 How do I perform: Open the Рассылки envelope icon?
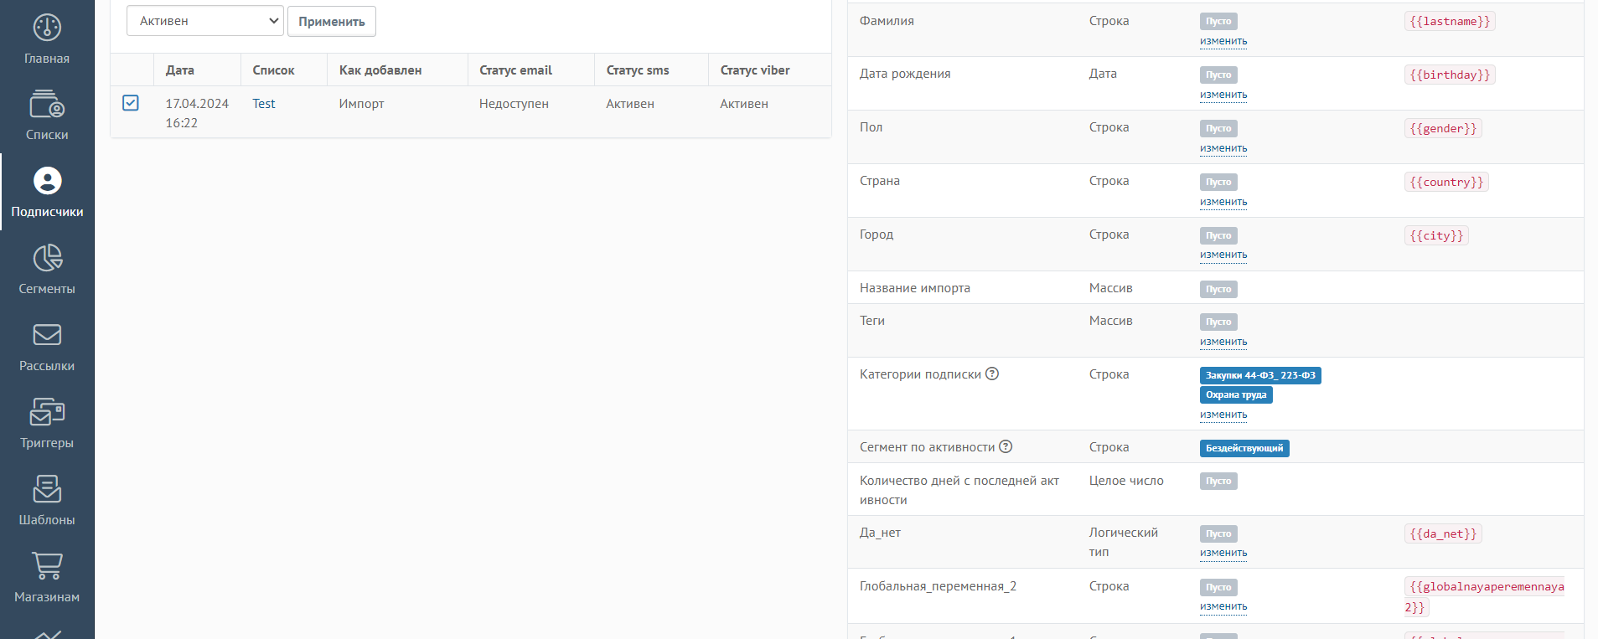pyautogui.click(x=47, y=335)
